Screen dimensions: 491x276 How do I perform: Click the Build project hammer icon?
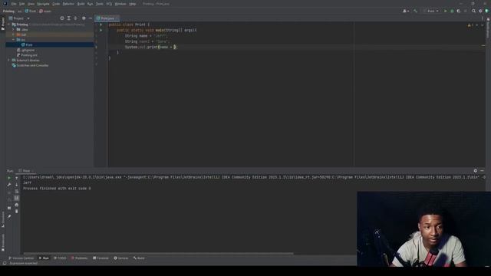(416, 11)
